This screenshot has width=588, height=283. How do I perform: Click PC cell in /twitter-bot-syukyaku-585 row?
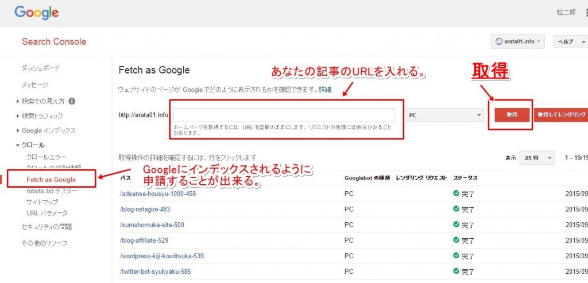pyautogui.click(x=349, y=272)
